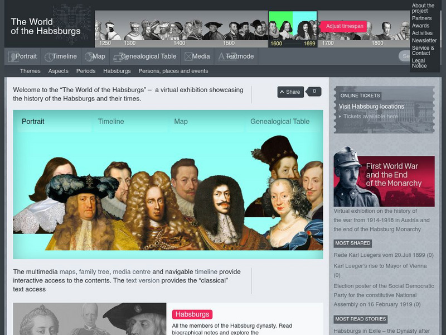Viewport: 446px width, 335px height.
Task: Open the Newsletter link
Action: 424,40
